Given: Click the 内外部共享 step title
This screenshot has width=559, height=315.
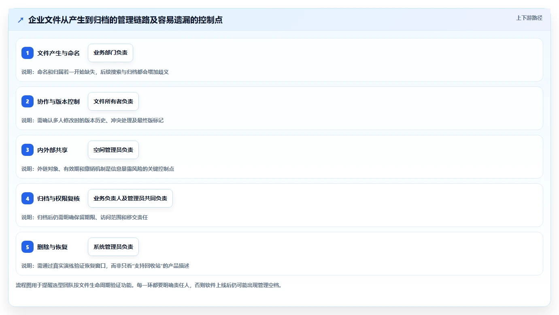Looking at the screenshot, I should pos(52,150).
